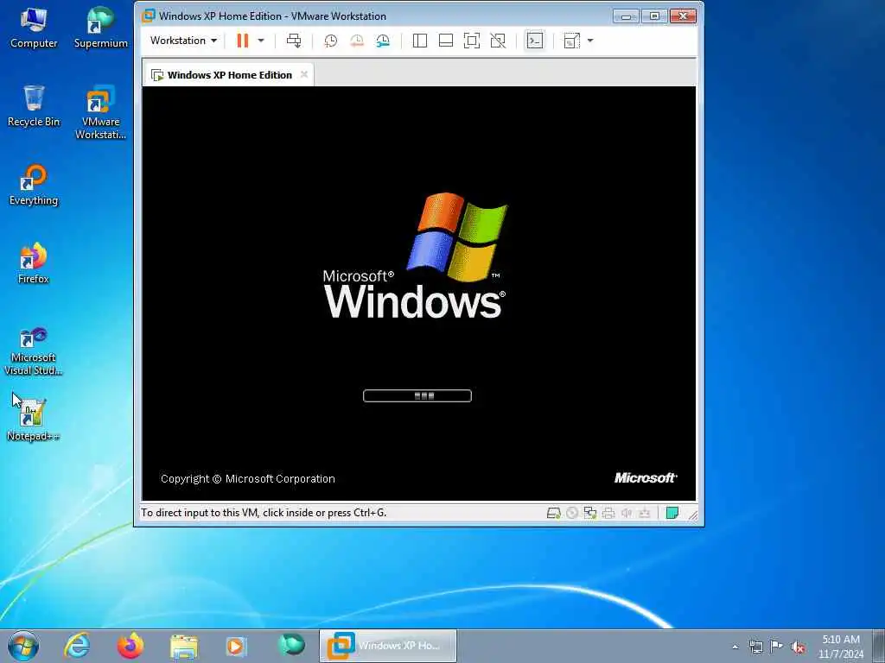885x663 pixels.
Task: Select the Supermium desktop shortcut
Action: (101, 28)
